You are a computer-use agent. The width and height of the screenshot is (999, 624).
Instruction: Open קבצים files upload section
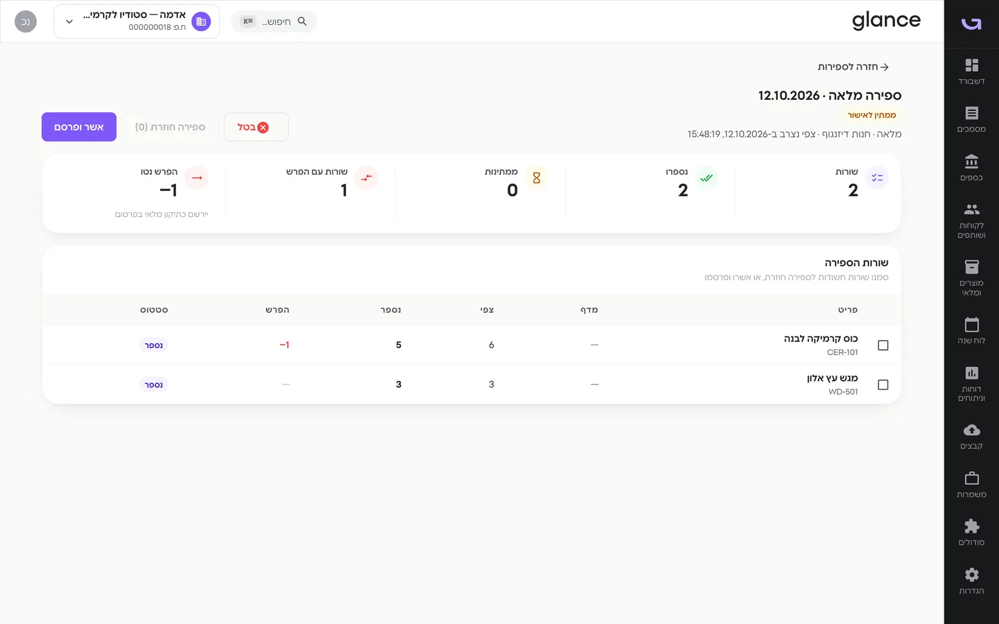[x=972, y=436]
